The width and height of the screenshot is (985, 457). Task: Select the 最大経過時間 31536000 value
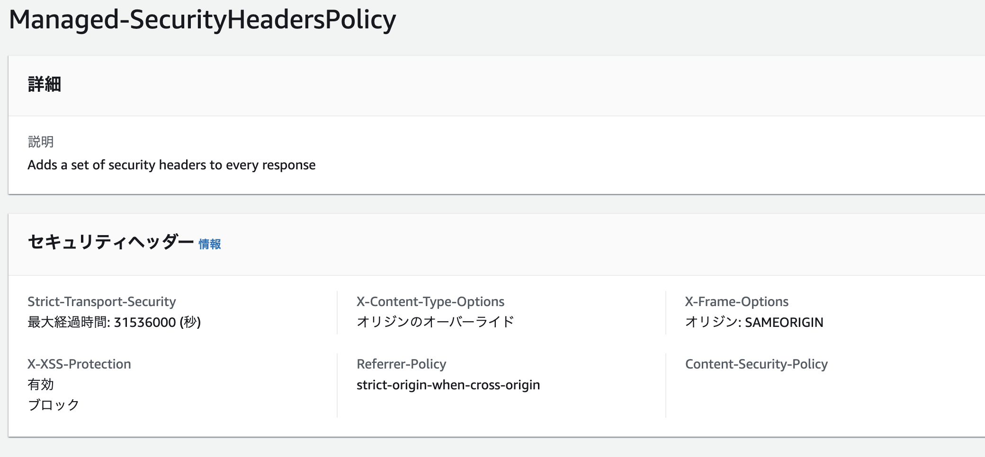[114, 322]
